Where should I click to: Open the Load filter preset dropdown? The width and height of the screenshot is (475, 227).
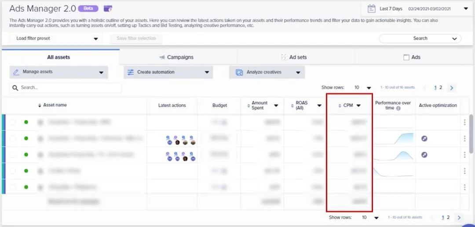click(57, 38)
